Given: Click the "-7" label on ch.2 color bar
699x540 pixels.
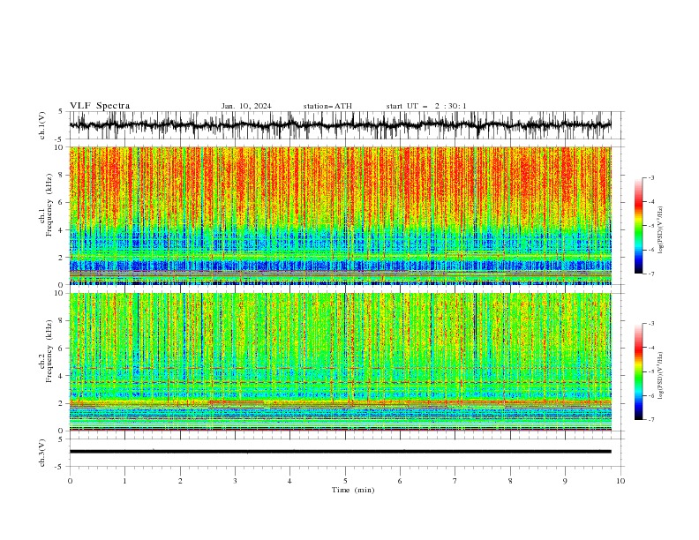Looking at the screenshot, I should click(651, 419).
